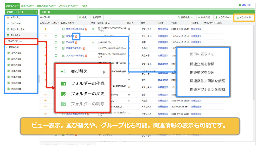This screenshot has height=147, width=260.
Task: Click the empty favorite star for 関東病院
Action: [45, 36]
